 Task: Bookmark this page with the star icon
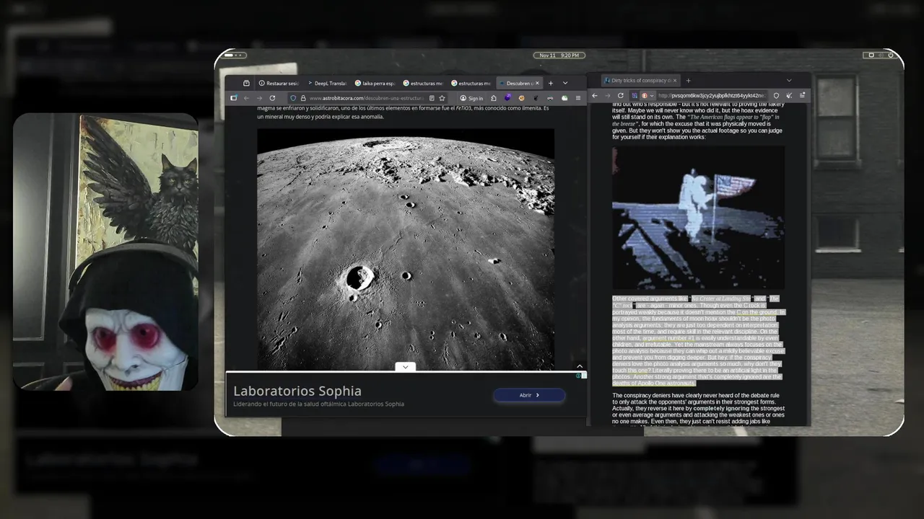tap(442, 98)
